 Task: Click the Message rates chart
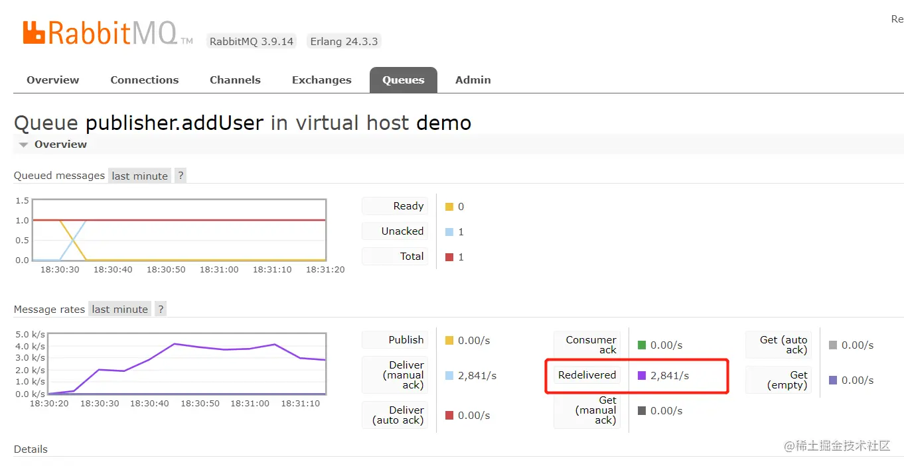(x=187, y=364)
